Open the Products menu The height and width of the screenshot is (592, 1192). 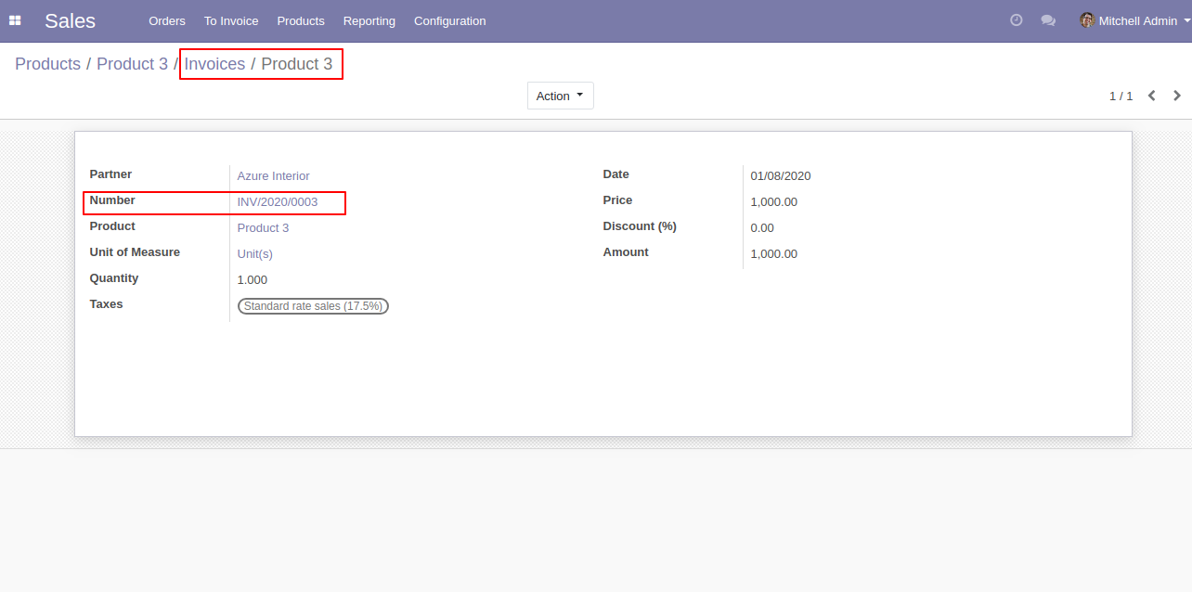301,20
